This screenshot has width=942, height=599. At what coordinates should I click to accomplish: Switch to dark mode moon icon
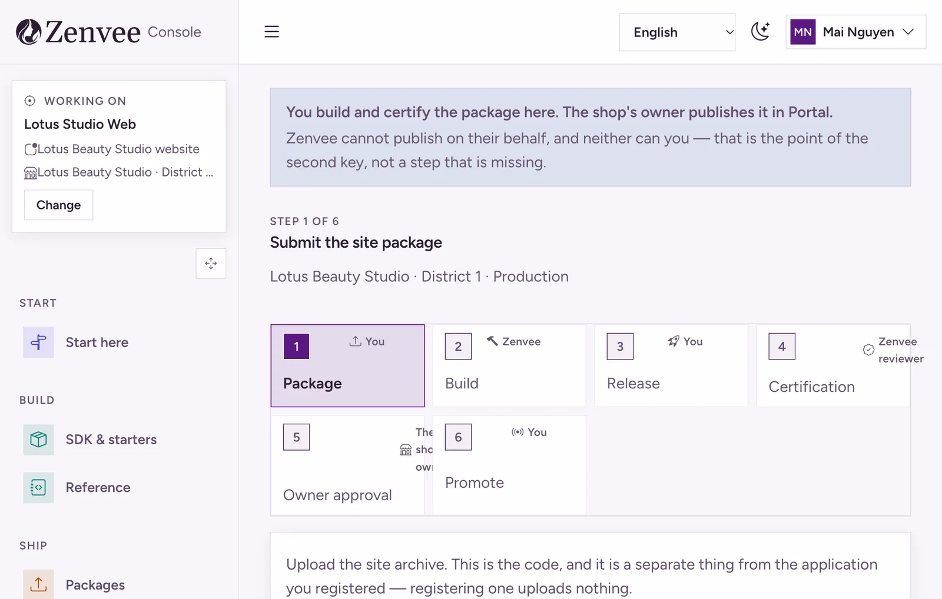pos(760,32)
